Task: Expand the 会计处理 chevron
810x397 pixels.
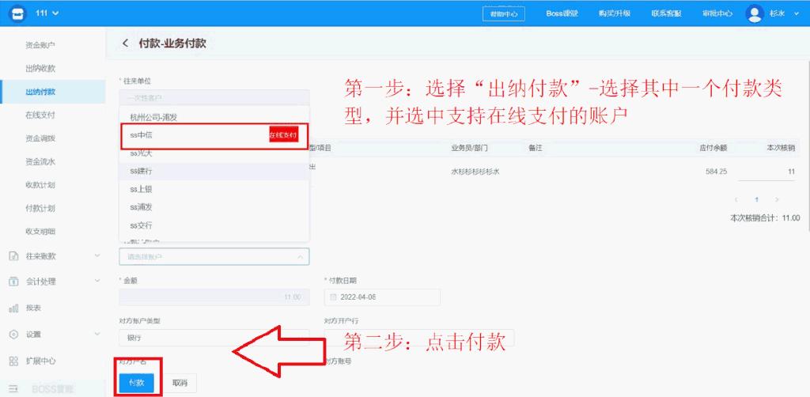Action: [97, 281]
